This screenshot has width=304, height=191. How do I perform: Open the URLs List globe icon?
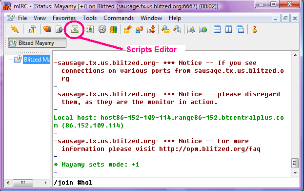pos(203,30)
